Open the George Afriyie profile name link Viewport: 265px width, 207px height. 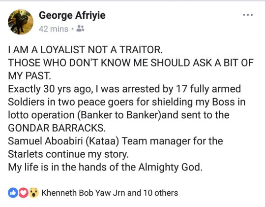pos(72,15)
